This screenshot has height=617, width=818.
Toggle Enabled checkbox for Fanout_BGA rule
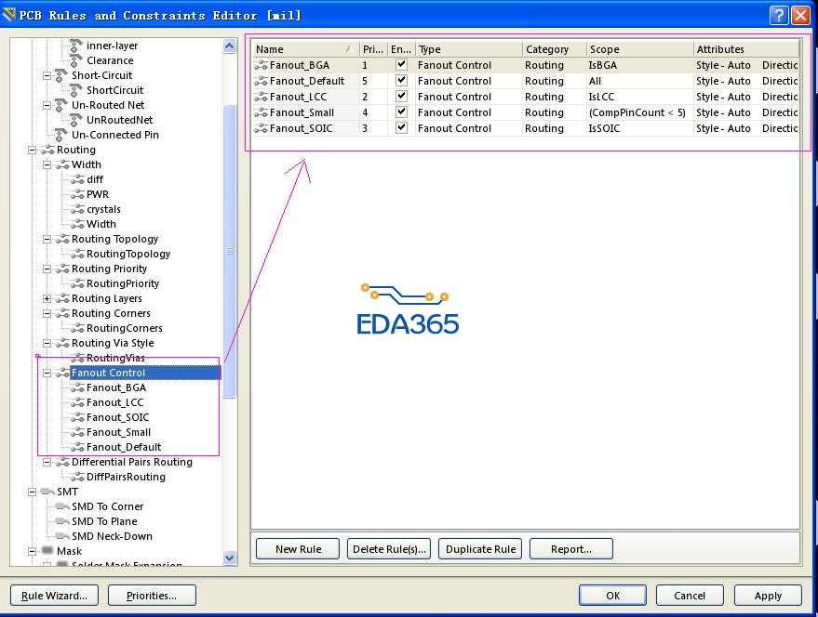coord(401,65)
